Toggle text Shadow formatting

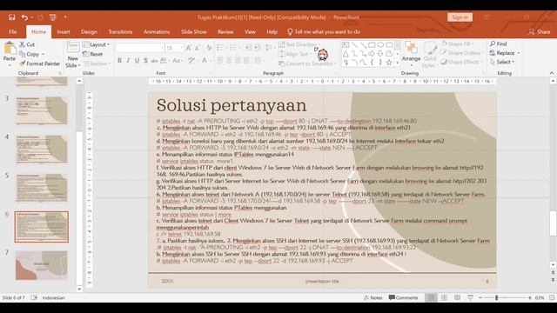(x=145, y=61)
